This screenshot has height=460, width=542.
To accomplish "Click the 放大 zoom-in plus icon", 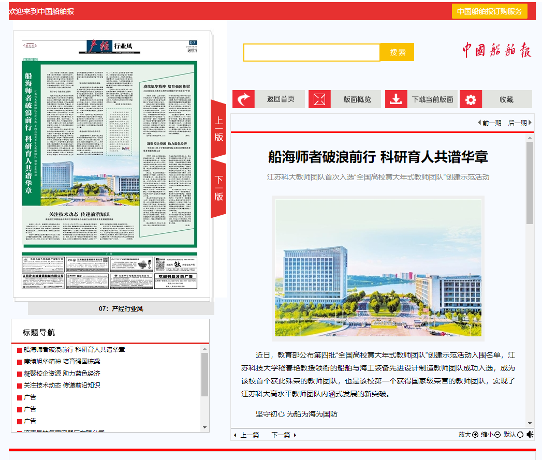I will pos(475,435).
